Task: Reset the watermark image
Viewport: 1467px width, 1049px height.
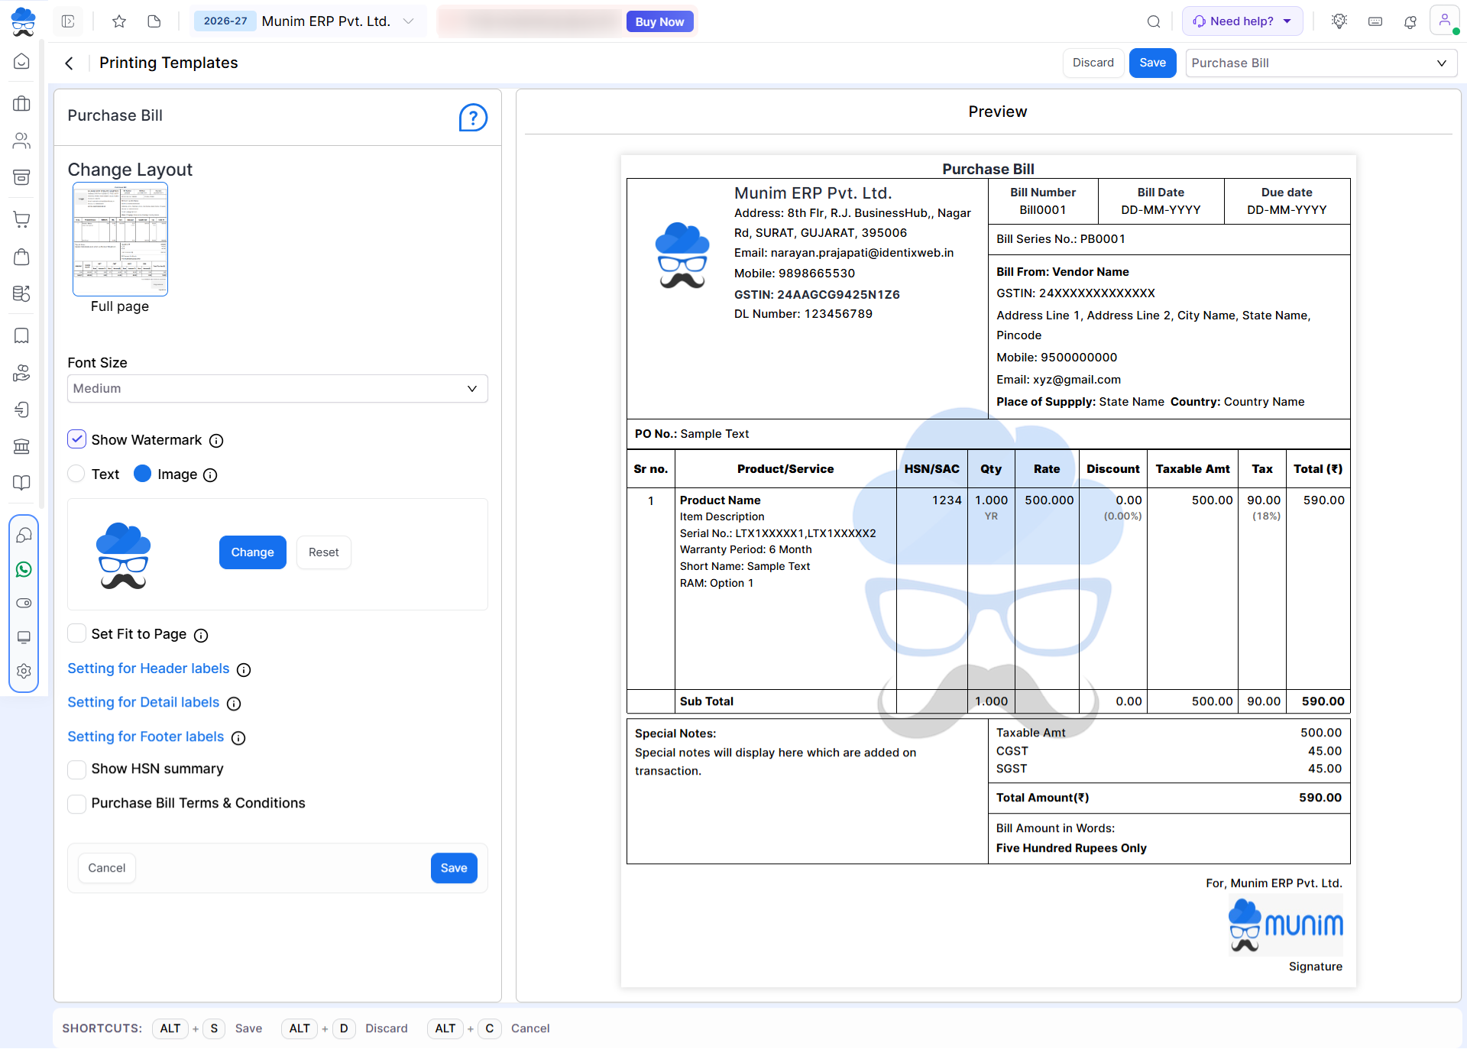Action: [323, 552]
